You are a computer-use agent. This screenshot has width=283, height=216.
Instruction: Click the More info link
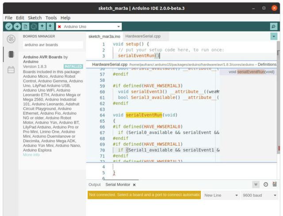coord(31,155)
